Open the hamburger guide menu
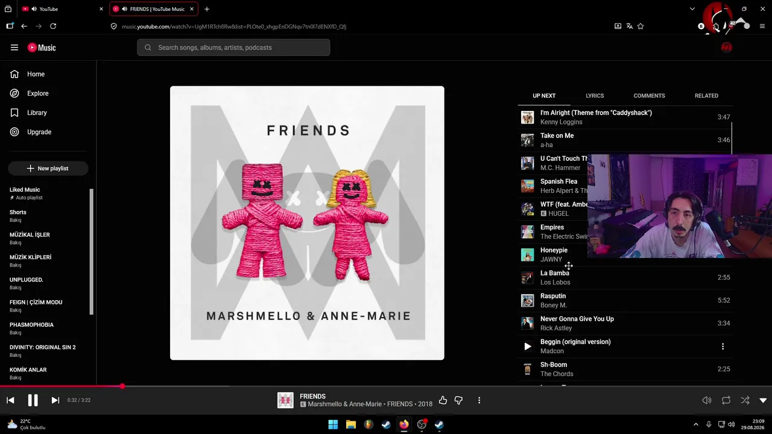This screenshot has height=434, width=772. (x=14, y=48)
